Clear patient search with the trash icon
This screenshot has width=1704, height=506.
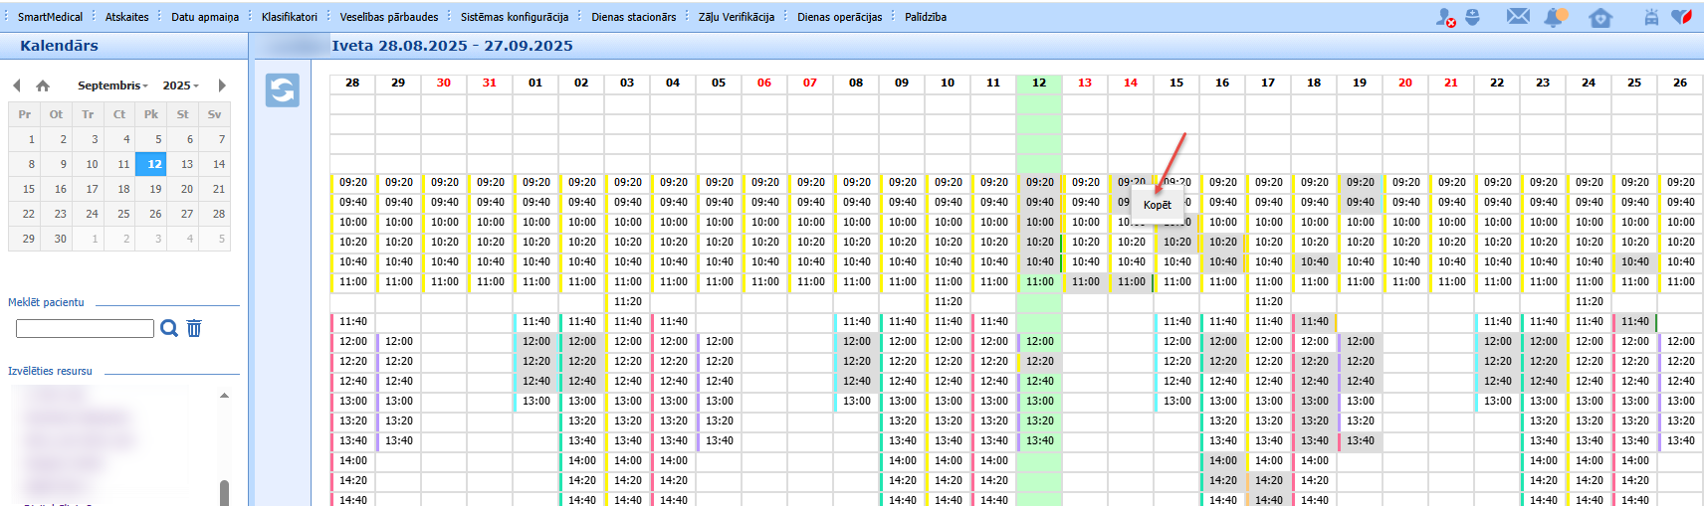(x=194, y=328)
